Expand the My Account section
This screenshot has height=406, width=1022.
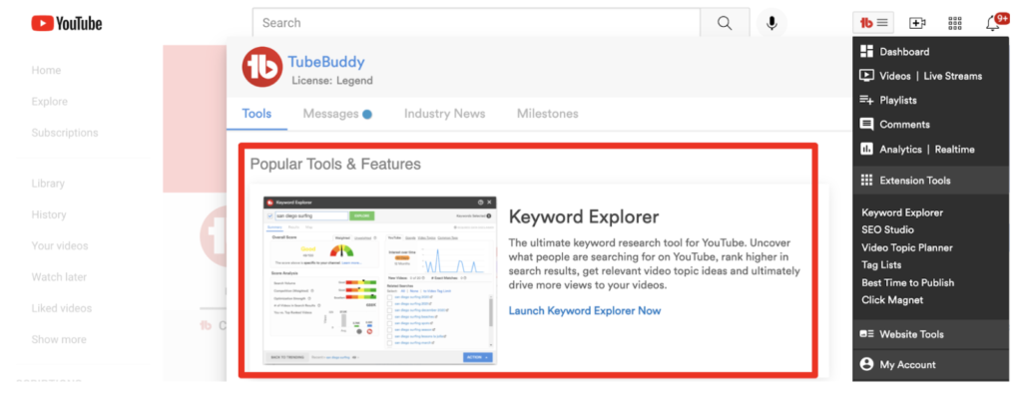[x=907, y=365]
